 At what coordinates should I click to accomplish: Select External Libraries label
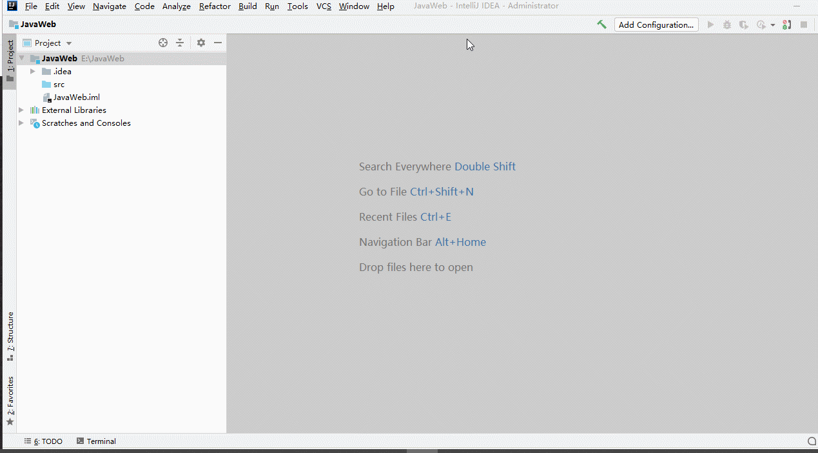coord(74,110)
